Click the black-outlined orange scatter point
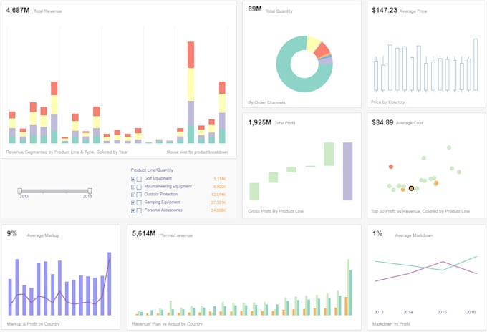The height and width of the screenshot is (332, 487). click(x=411, y=188)
